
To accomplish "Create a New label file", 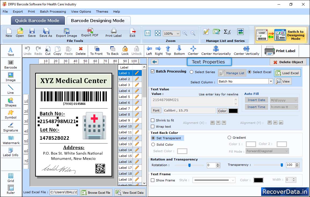I will point(9,33).
